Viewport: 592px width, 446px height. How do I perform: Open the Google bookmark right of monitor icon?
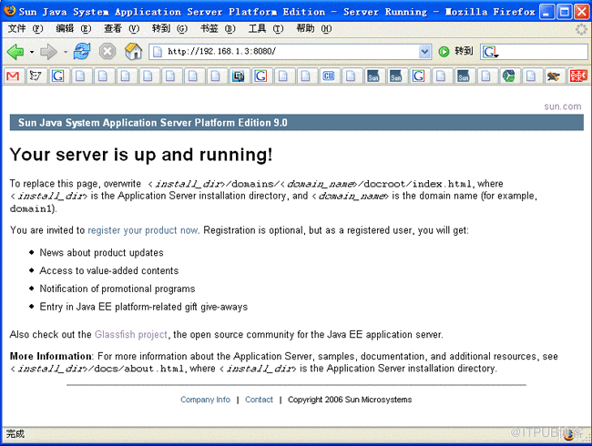tap(260, 76)
